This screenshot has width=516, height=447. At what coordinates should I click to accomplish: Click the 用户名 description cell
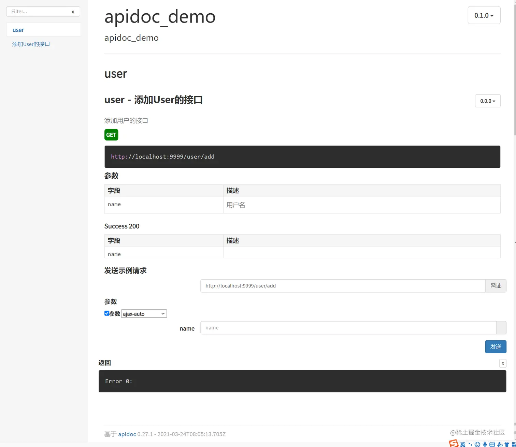(362, 205)
